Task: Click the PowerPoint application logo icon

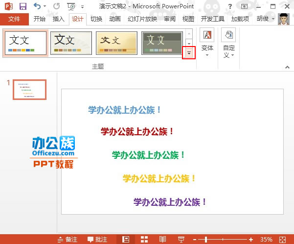Action: coord(9,6)
